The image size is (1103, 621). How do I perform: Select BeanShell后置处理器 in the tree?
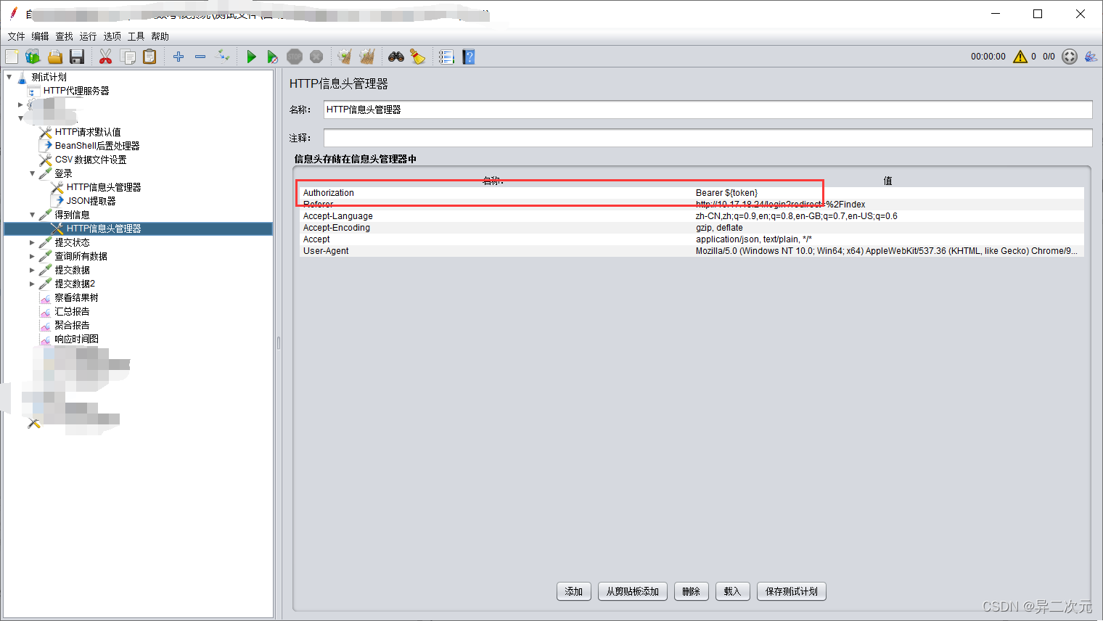point(97,146)
